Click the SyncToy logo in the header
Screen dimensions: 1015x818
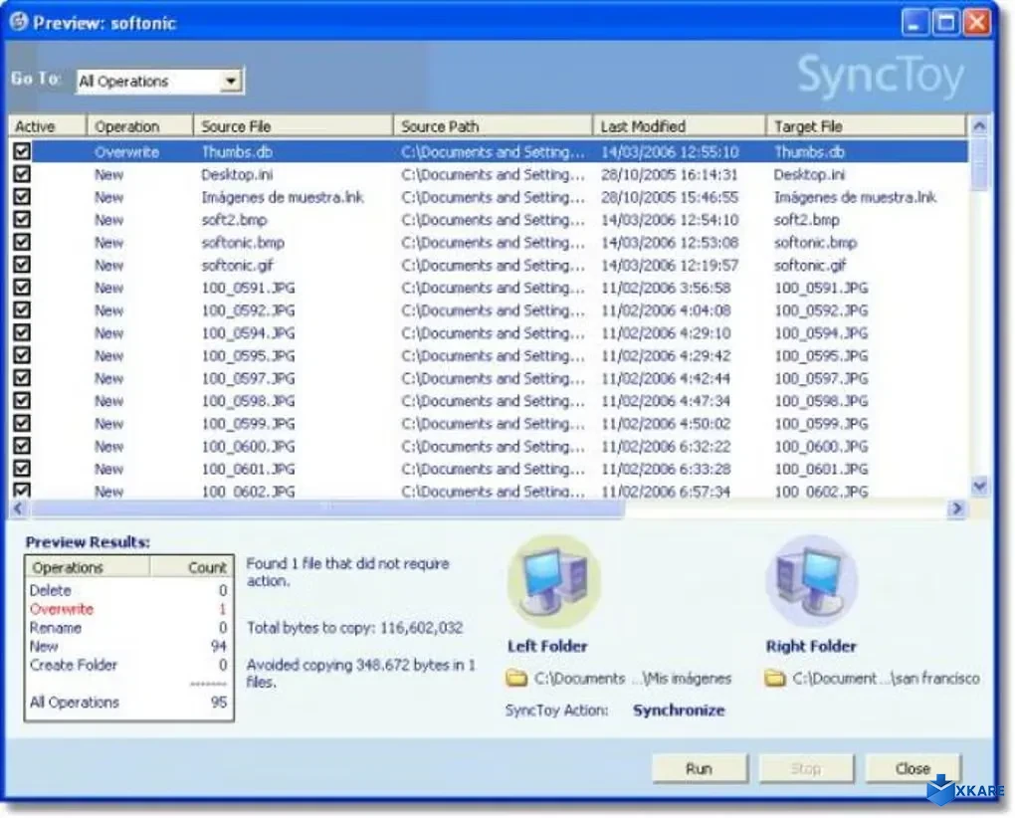(x=882, y=75)
